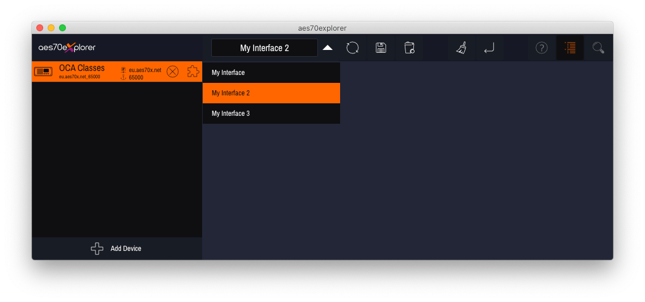The width and height of the screenshot is (645, 302).
Task: Save the interface with floppy disk icon
Action: 381,48
